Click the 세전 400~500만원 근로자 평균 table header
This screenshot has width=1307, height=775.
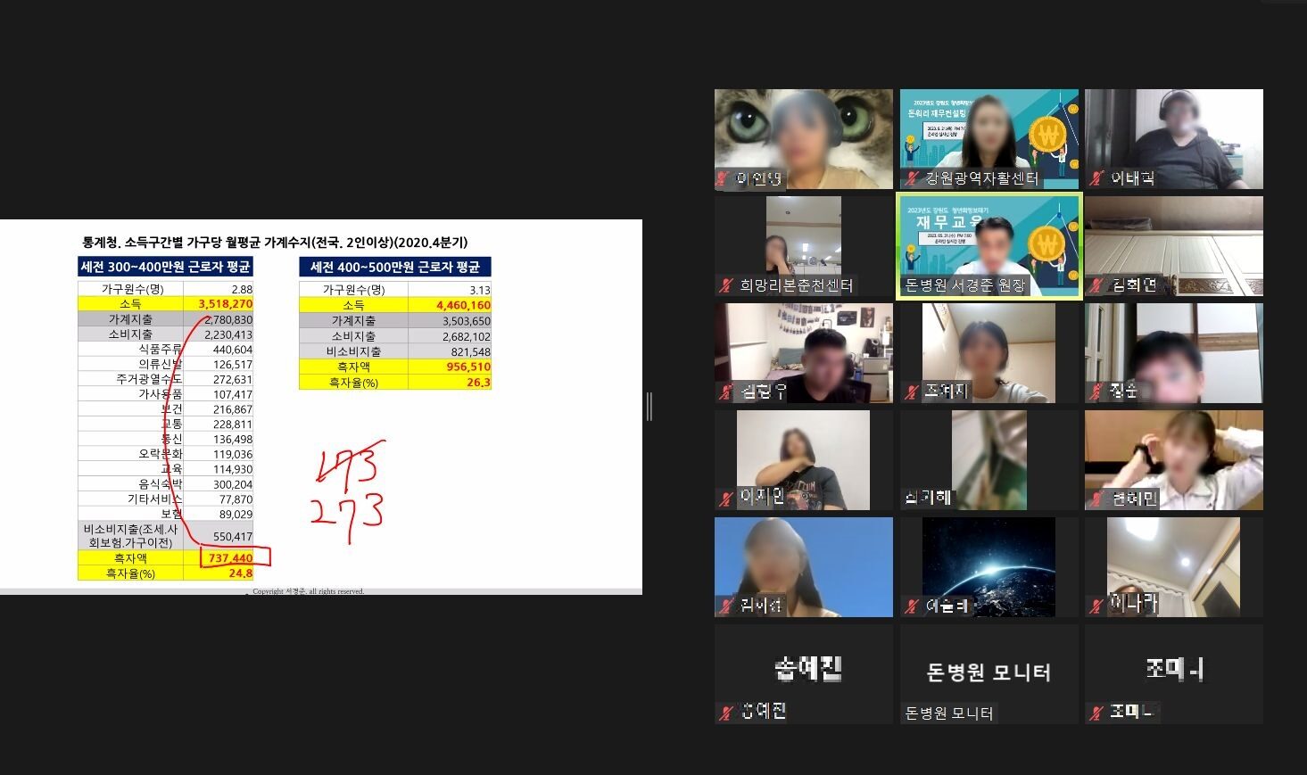(x=394, y=267)
